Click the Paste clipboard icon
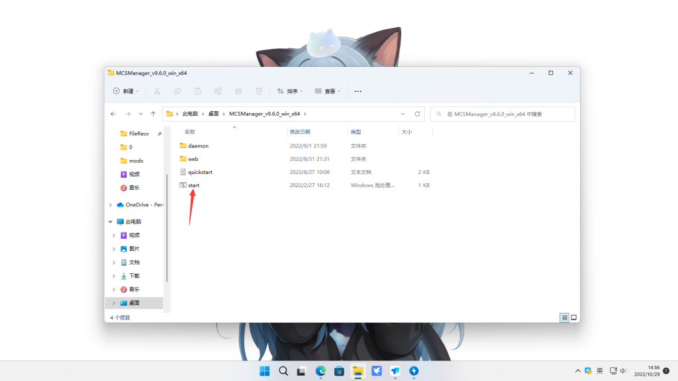 coord(197,91)
